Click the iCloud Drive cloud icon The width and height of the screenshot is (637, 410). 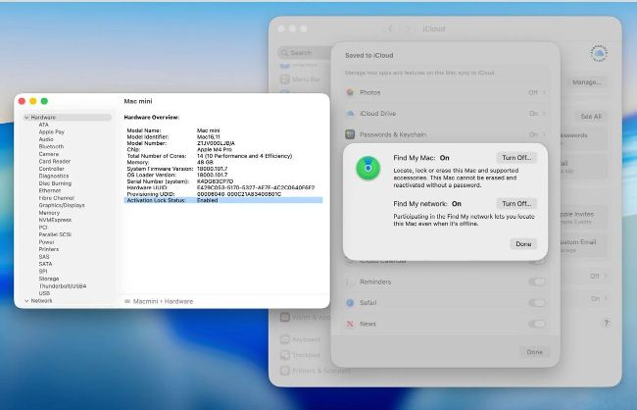(350, 114)
